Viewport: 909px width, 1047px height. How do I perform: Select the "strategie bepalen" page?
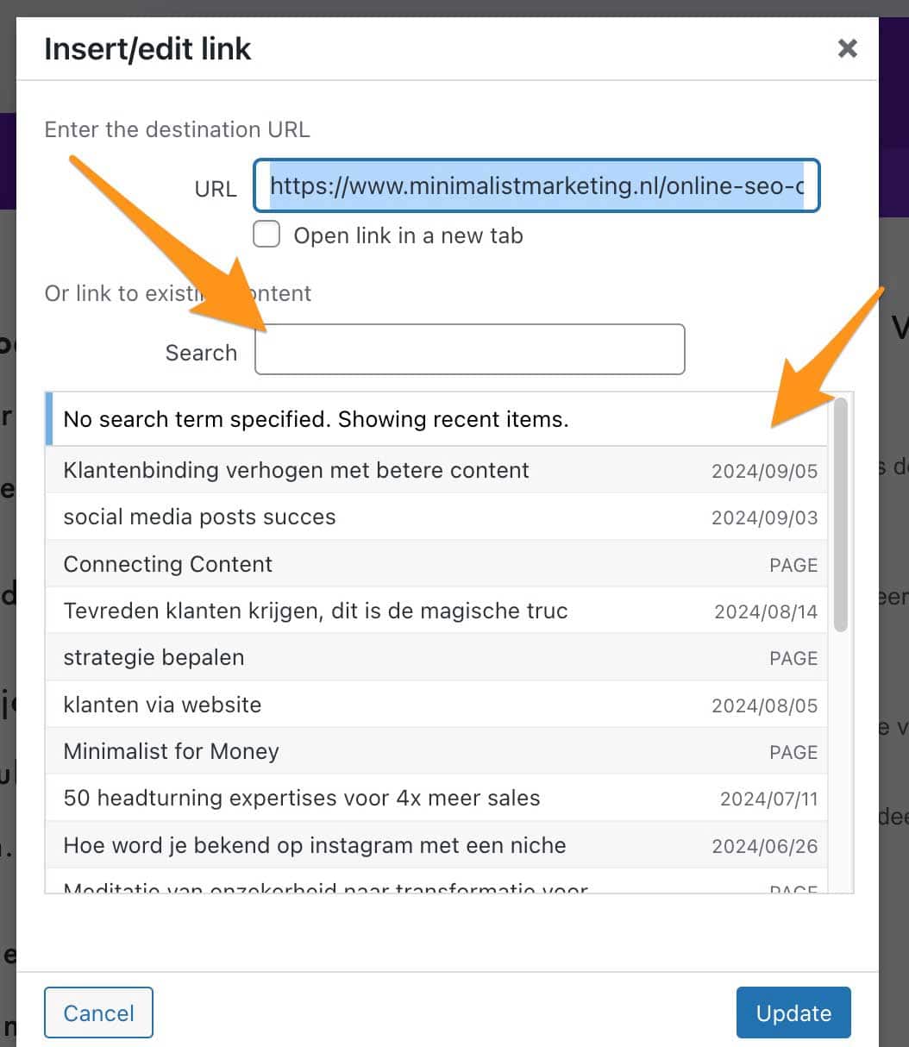[154, 657]
